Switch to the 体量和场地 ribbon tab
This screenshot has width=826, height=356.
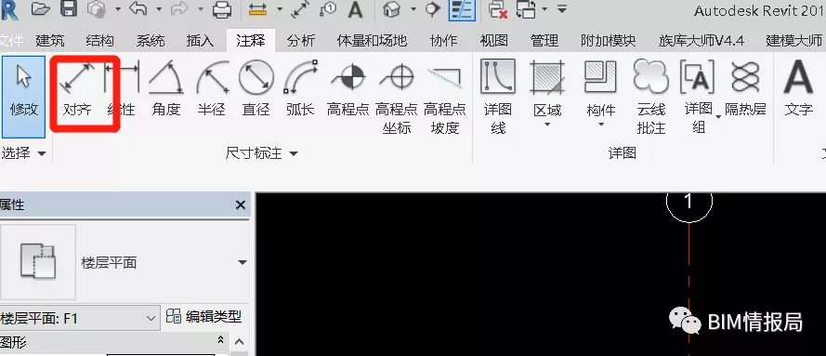[x=372, y=41]
